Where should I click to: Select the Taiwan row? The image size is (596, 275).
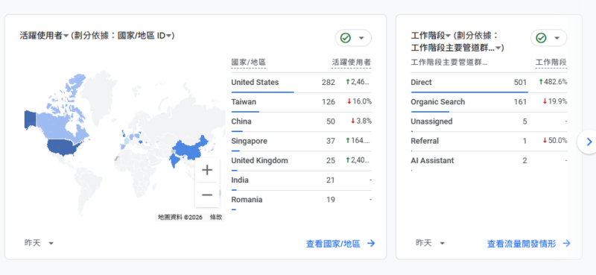pyautogui.click(x=301, y=102)
